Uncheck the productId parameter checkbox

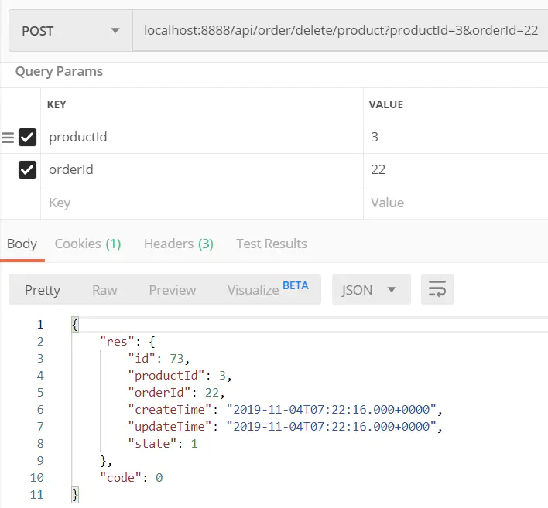[x=27, y=137]
